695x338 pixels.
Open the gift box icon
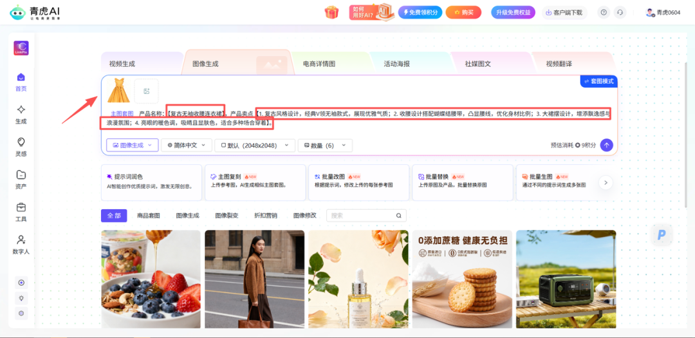pos(331,12)
